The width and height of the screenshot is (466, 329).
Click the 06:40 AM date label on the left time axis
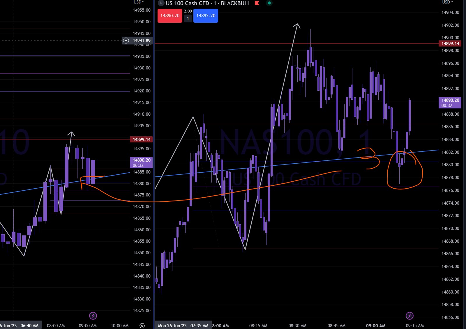pyautogui.click(x=21, y=326)
